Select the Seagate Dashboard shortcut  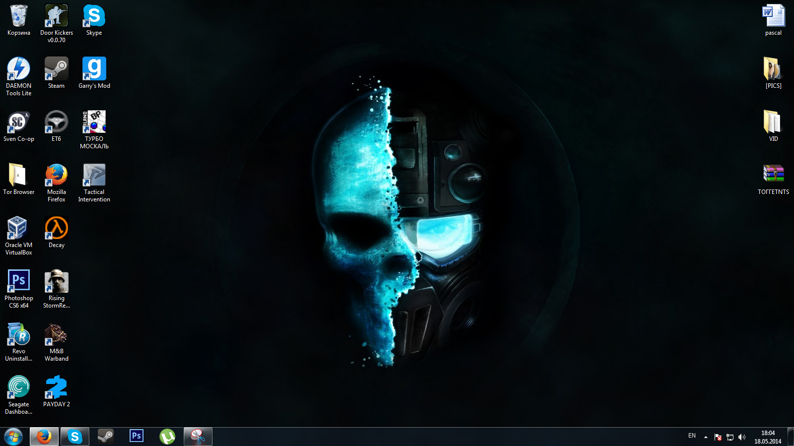19,395
